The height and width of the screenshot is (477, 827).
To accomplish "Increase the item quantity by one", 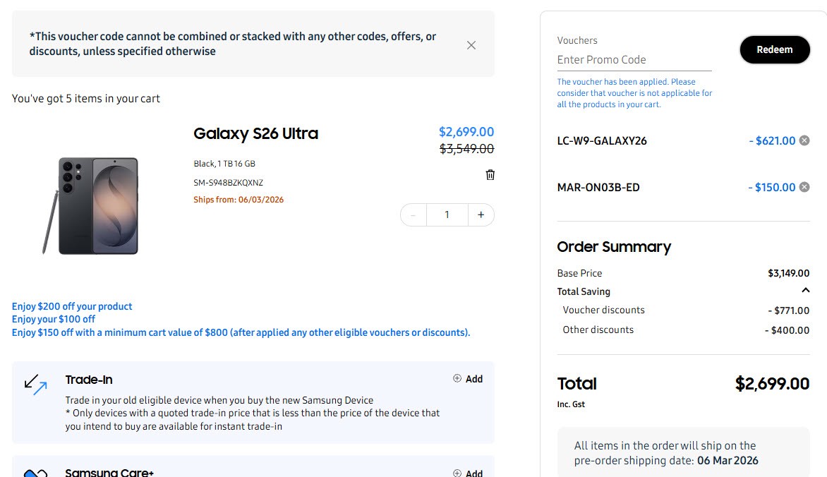I will tap(481, 215).
